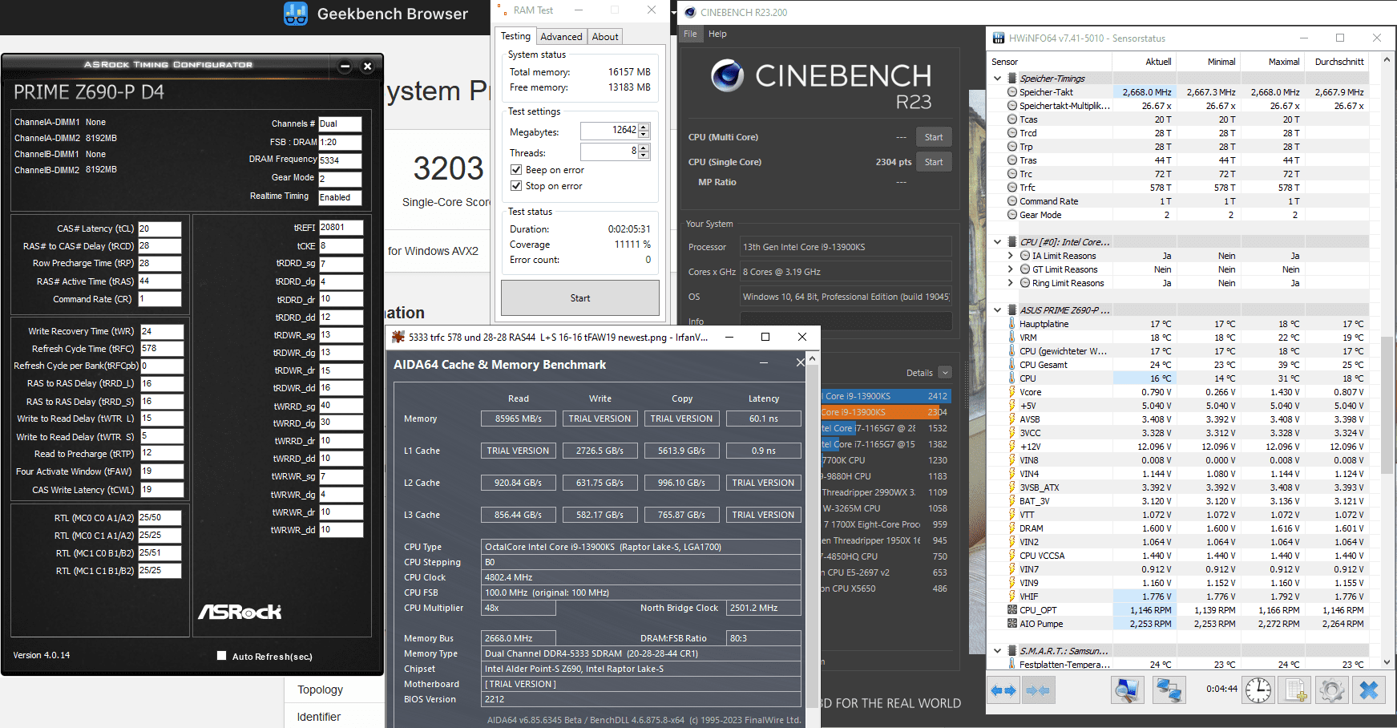
Task: Expand IA Limit Reasons row
Action: [x=1011, y=256]
